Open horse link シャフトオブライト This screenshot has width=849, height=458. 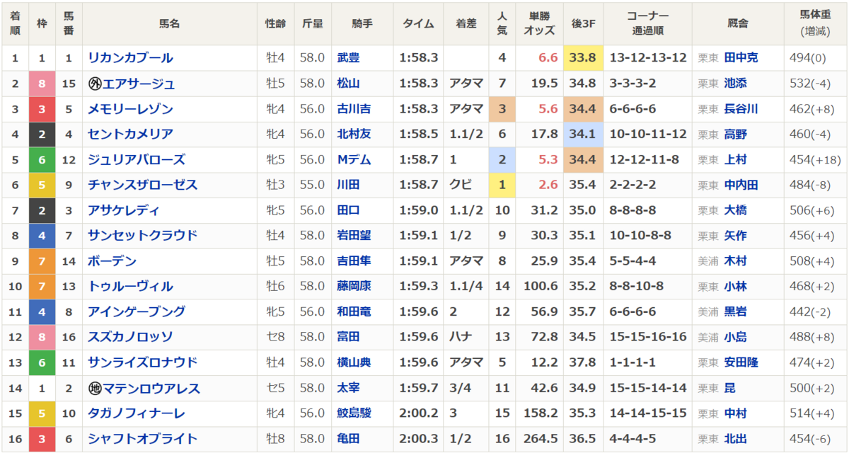pyautogui.click(x=142, y=439)
